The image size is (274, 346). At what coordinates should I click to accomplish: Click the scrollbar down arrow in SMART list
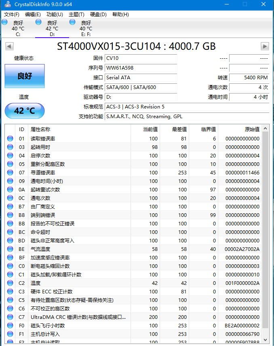[266, 340]
